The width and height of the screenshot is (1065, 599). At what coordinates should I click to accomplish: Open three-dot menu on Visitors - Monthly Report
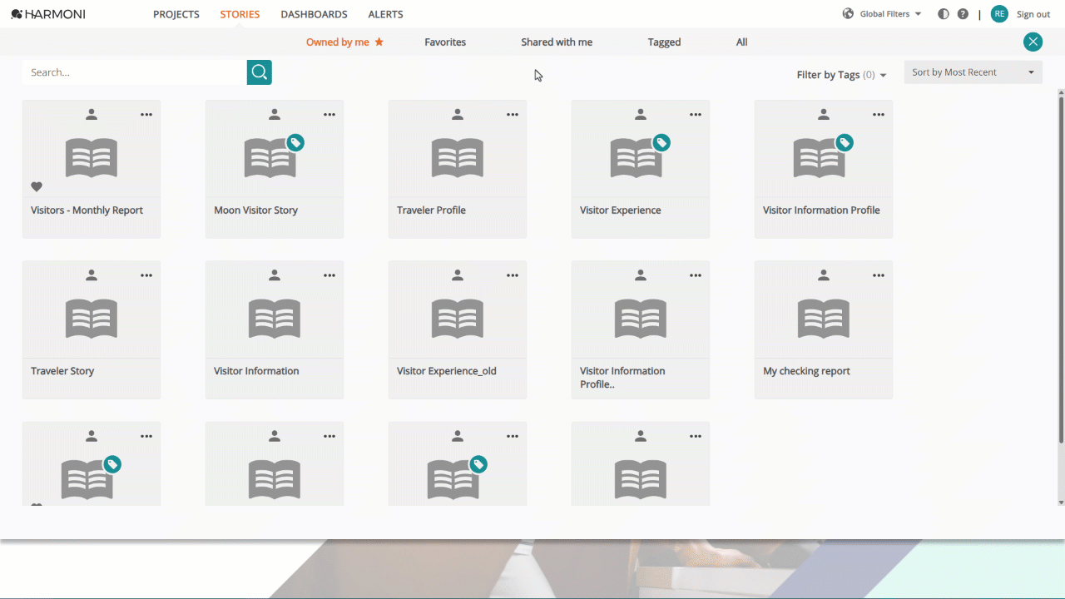(x=146, y=115)
